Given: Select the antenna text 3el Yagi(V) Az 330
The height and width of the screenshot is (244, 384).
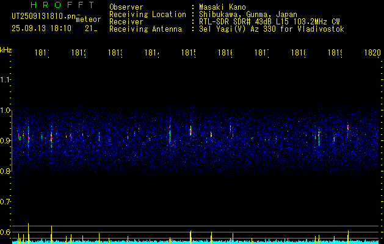Looking at the screenshot, I should (239, 29).
